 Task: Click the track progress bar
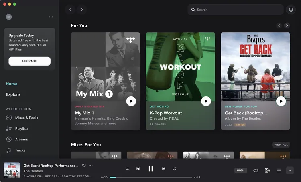point(150,177)
